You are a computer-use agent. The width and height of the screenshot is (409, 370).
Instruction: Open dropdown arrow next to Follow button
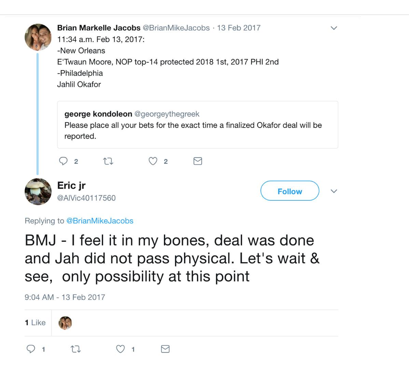334,191
